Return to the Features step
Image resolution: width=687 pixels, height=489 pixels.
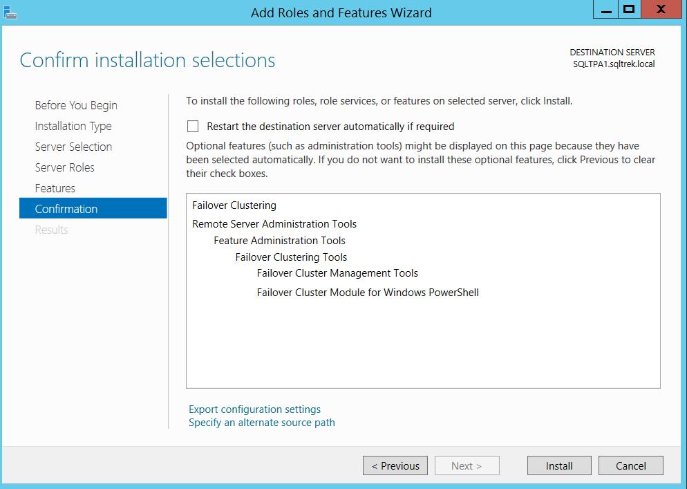[55, 188]
